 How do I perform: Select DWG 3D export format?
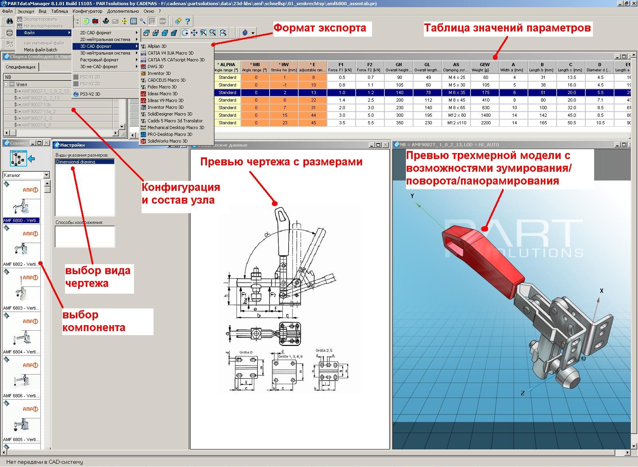tap(176, 67)
